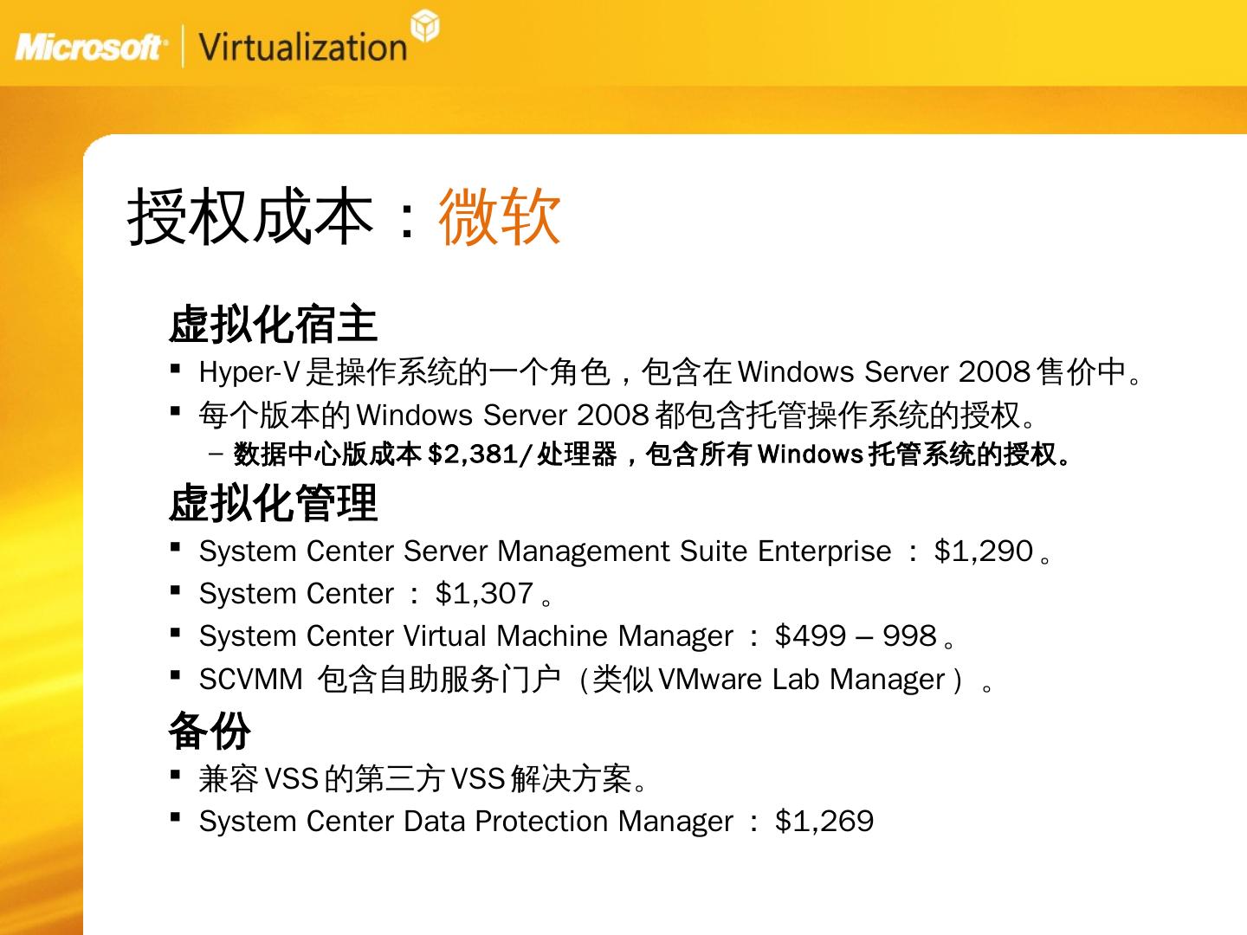Click the black title text 授权成本
This screenshot has height=935, width=1247.
[250, 216]
